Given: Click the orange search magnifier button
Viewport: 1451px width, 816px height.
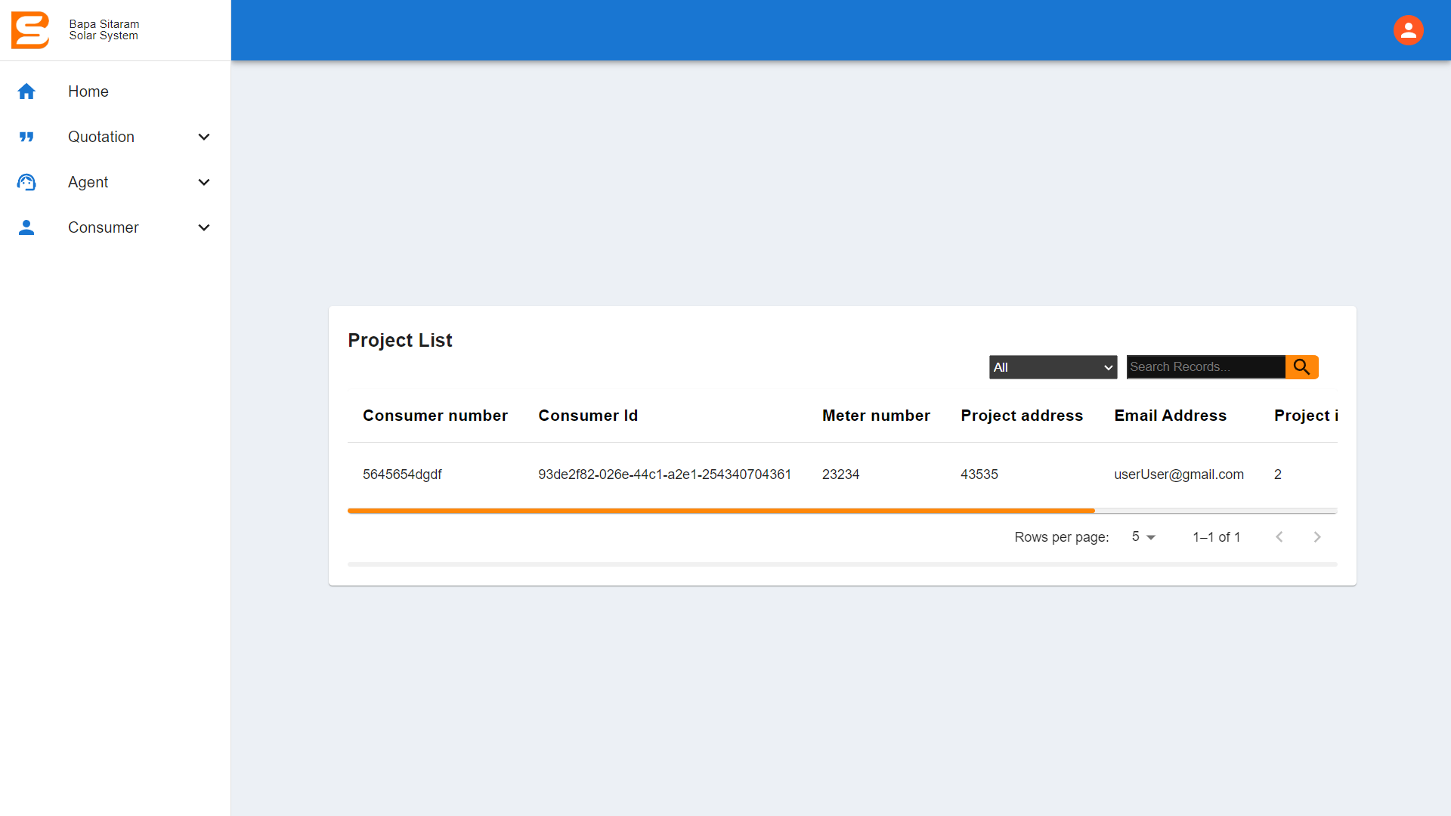Looking at the screenshot, I should (1301, 367).
